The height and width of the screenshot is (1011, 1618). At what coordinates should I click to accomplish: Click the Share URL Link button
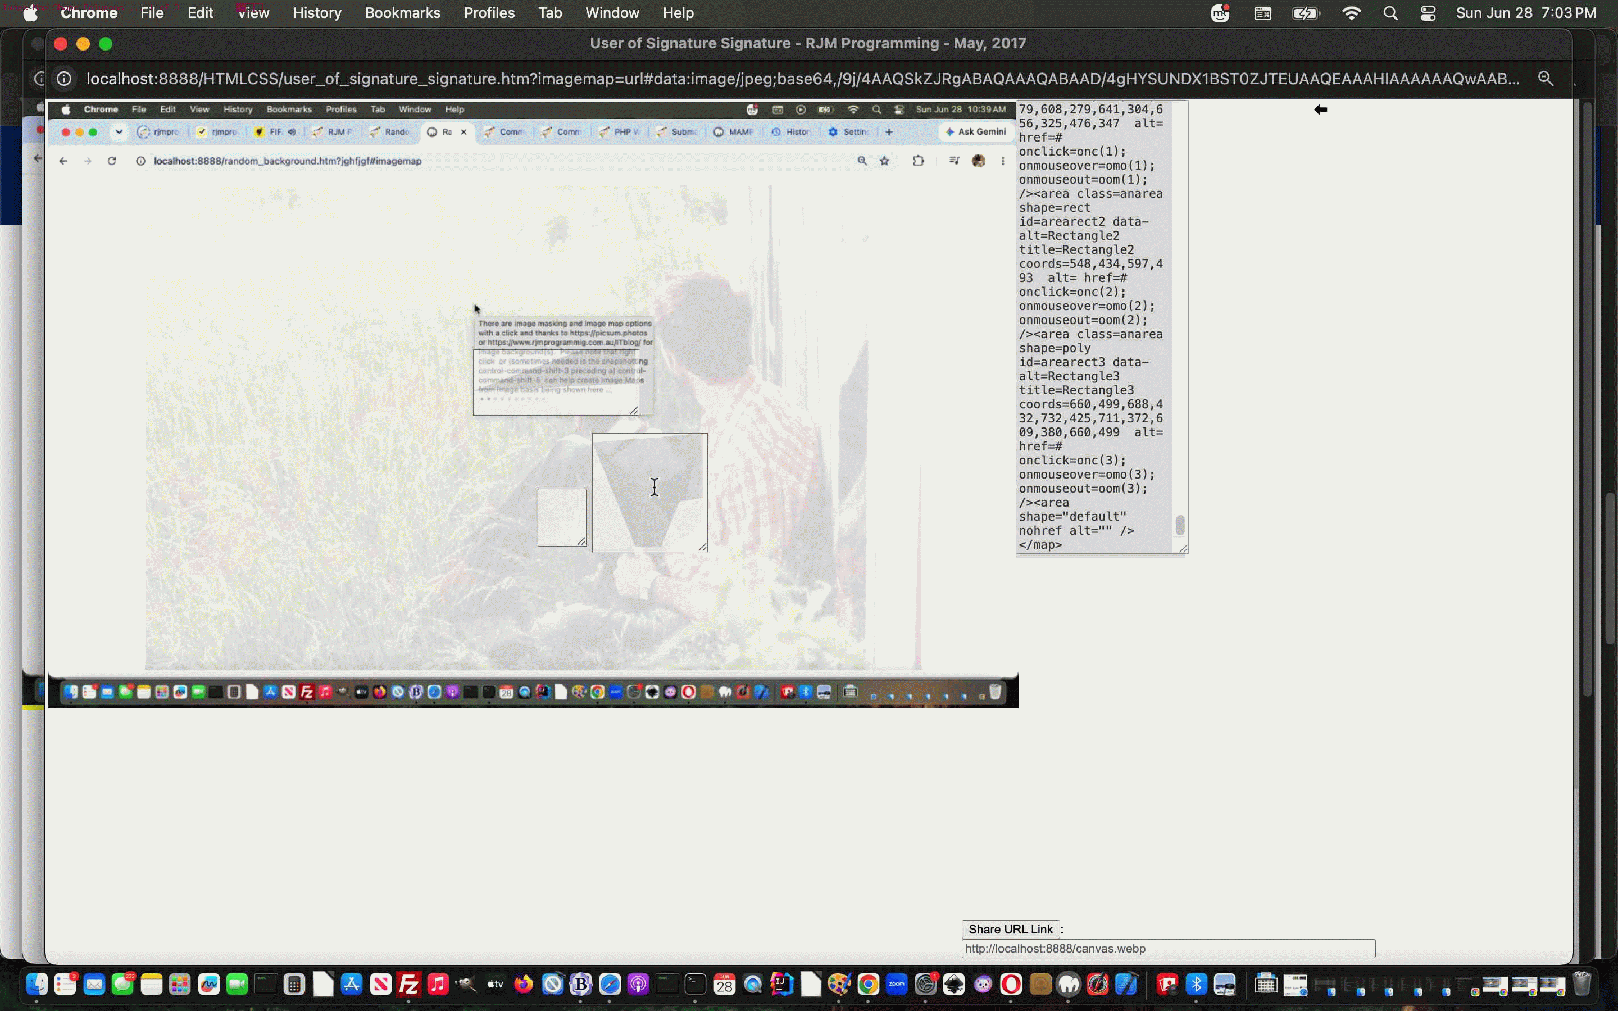1010,929
